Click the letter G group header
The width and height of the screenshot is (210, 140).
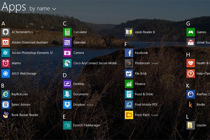coord(188,23)
